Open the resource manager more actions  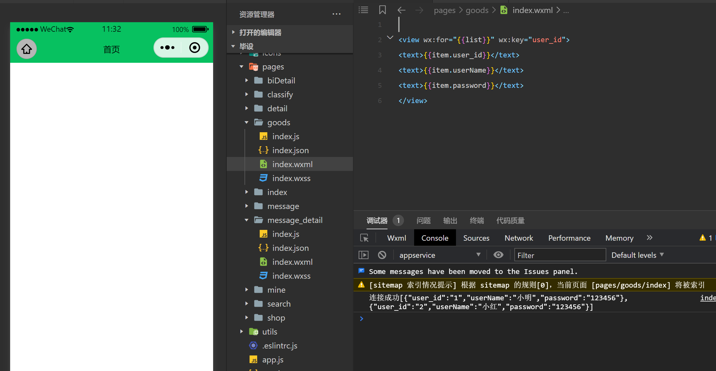[x=336, y=14]
